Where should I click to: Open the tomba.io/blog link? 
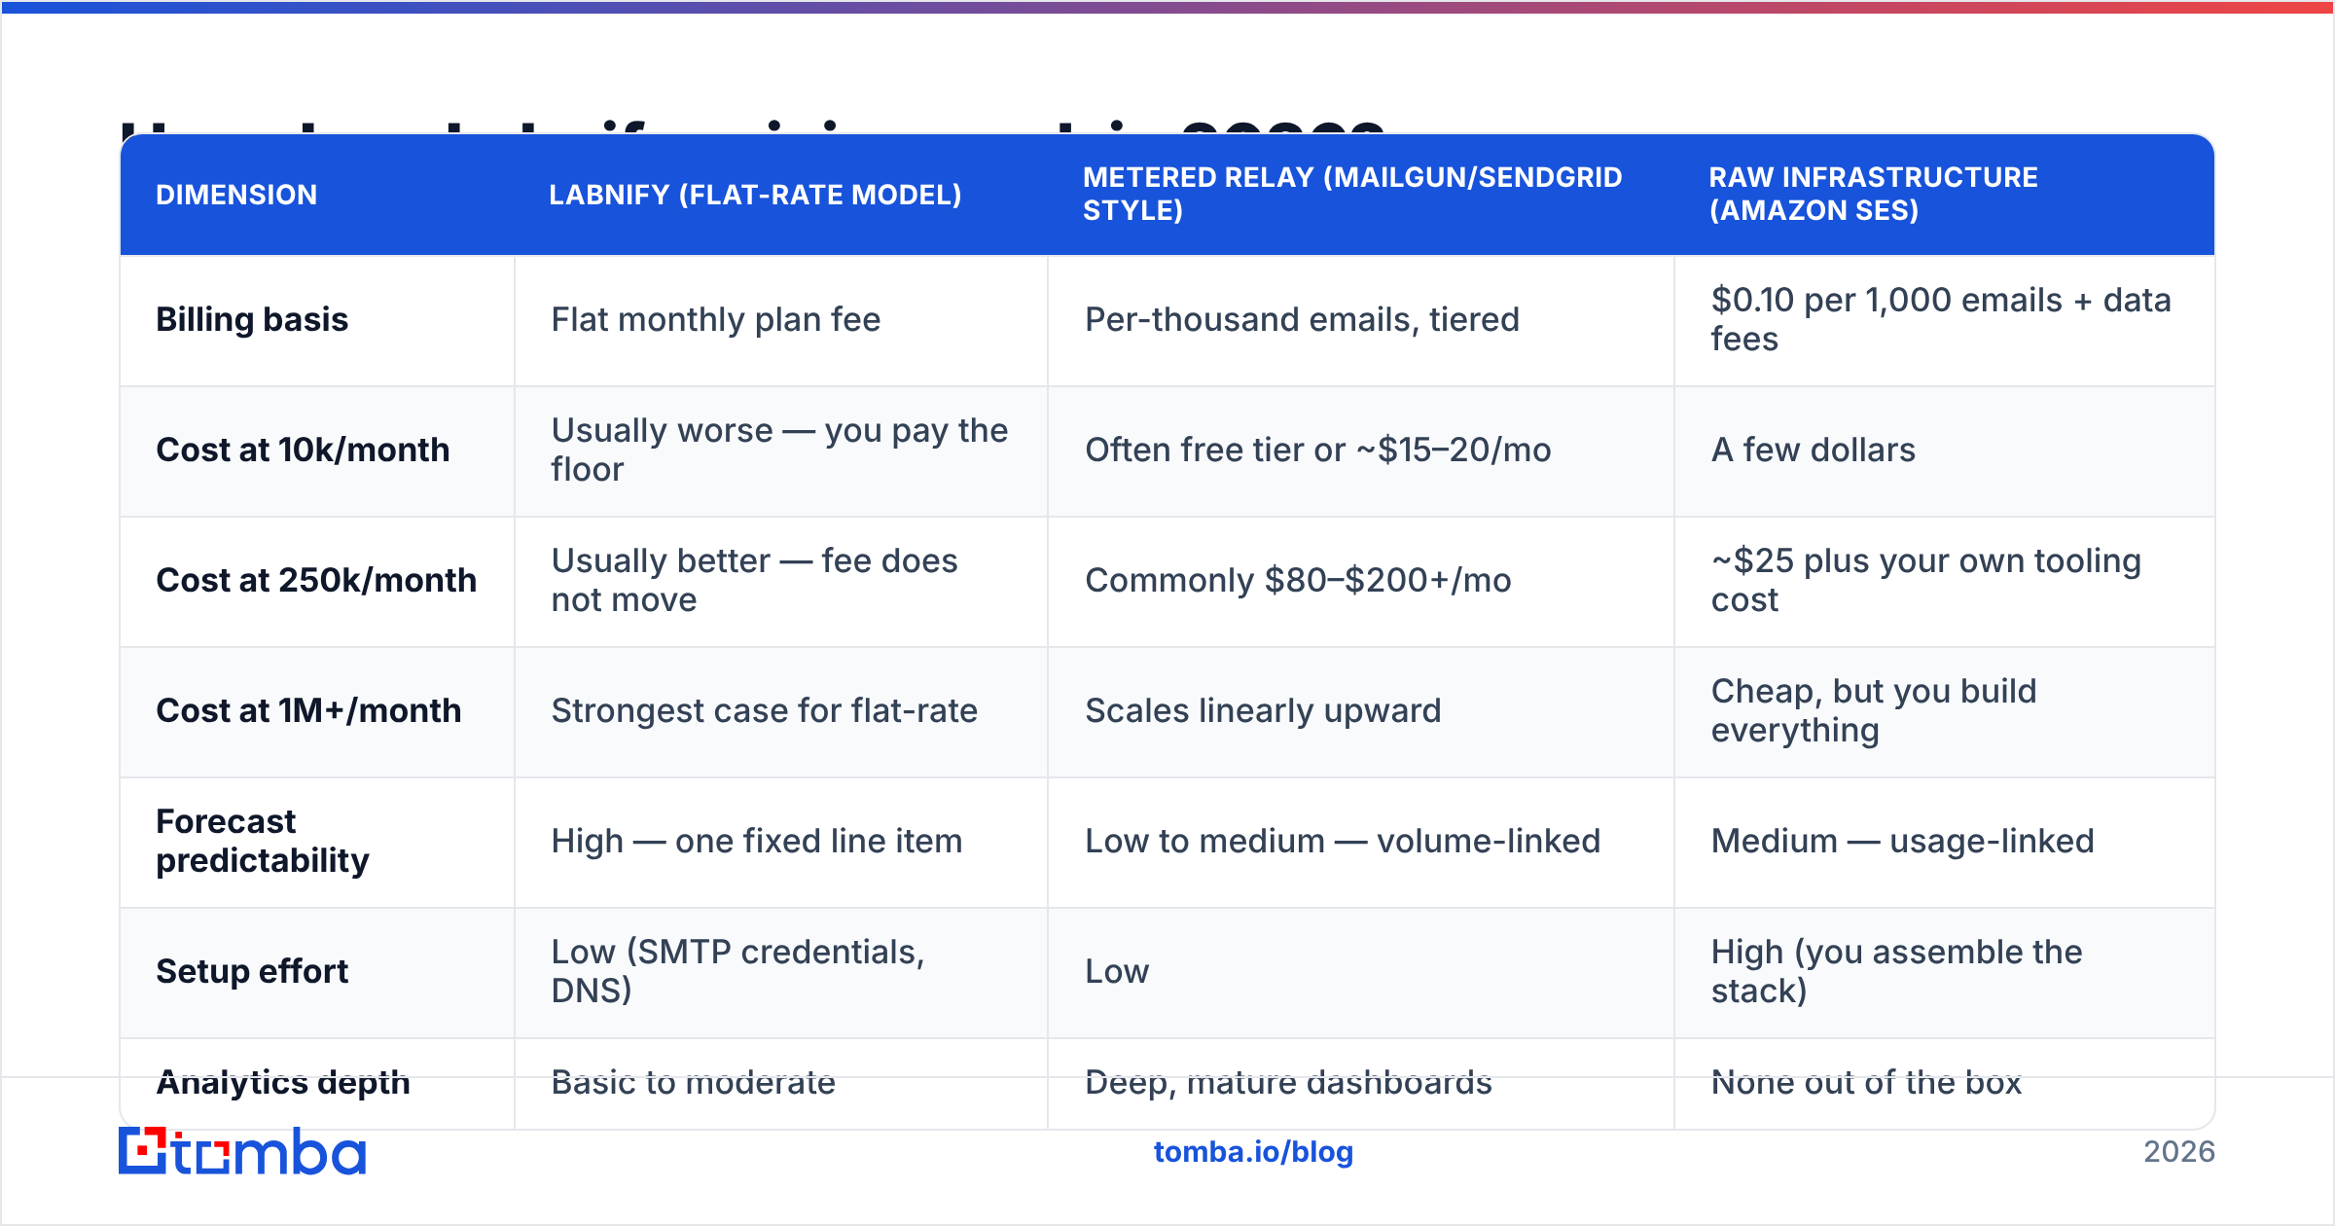[x=1253, y=1152]
